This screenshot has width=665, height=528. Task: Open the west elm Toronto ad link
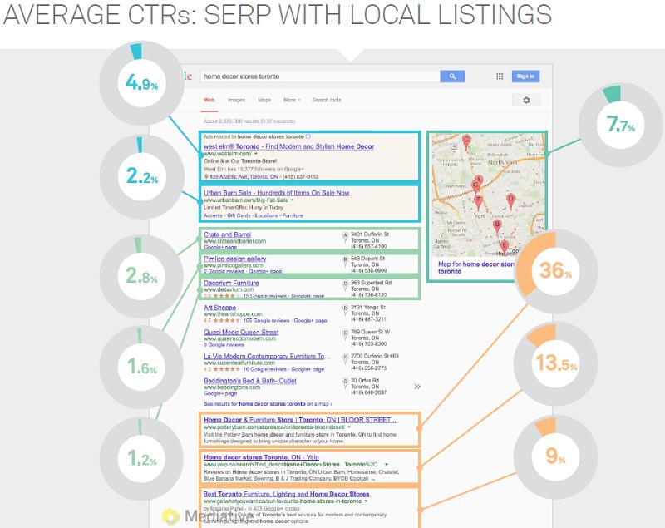pos(288,146)
